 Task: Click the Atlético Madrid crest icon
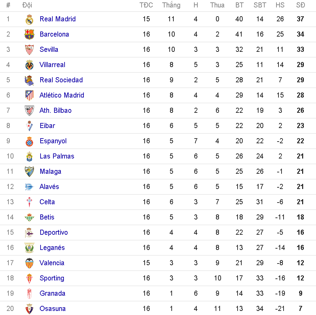click(29, 95)
